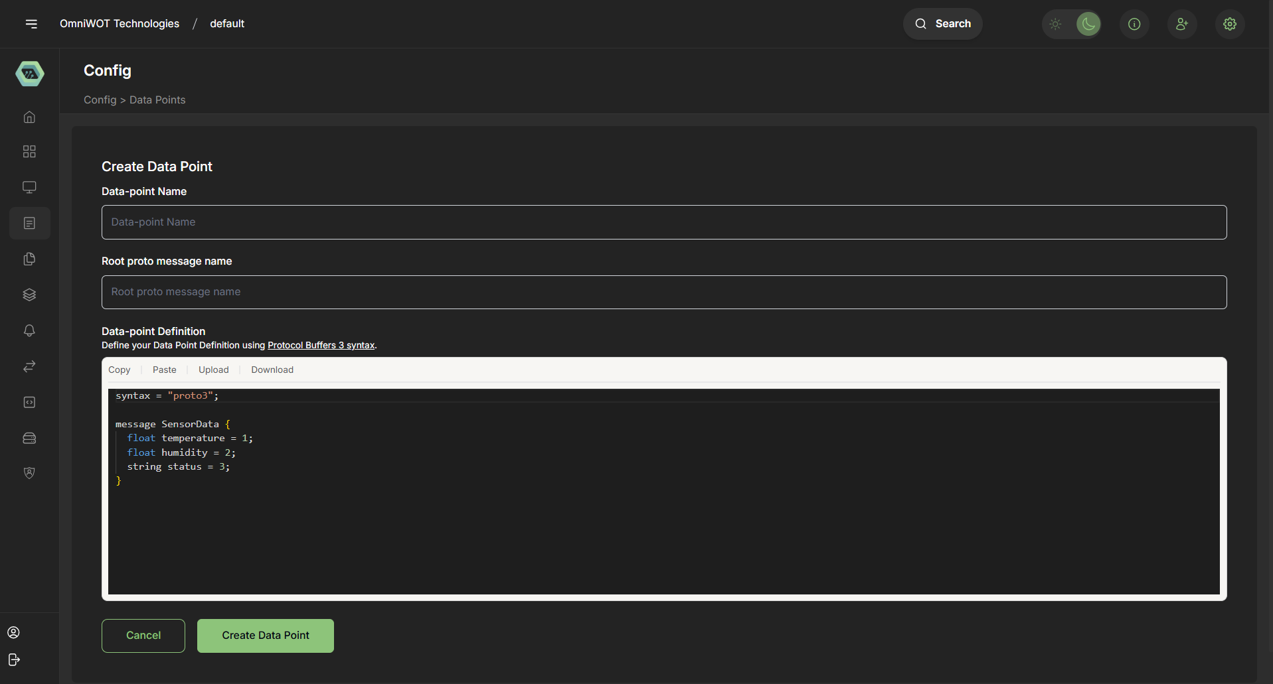View notifications via the bell icon

(29, 330)
